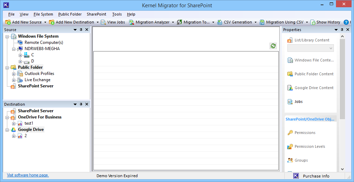Expand Outlook Profiles node
This screenshot has height=182, width=354.
[14, 74]
